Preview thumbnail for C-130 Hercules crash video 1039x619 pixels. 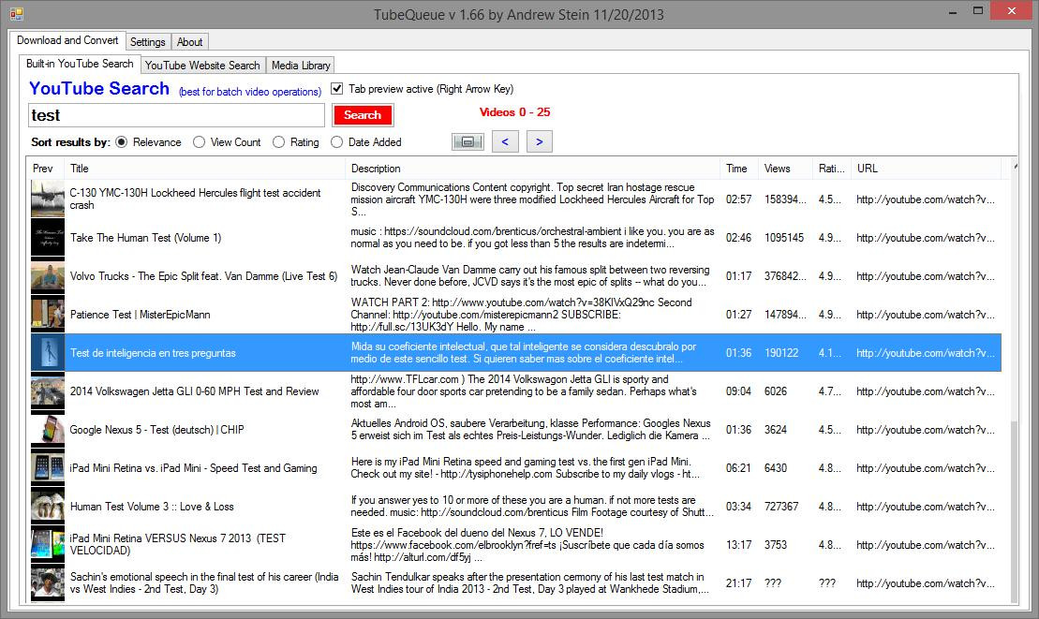48,199
